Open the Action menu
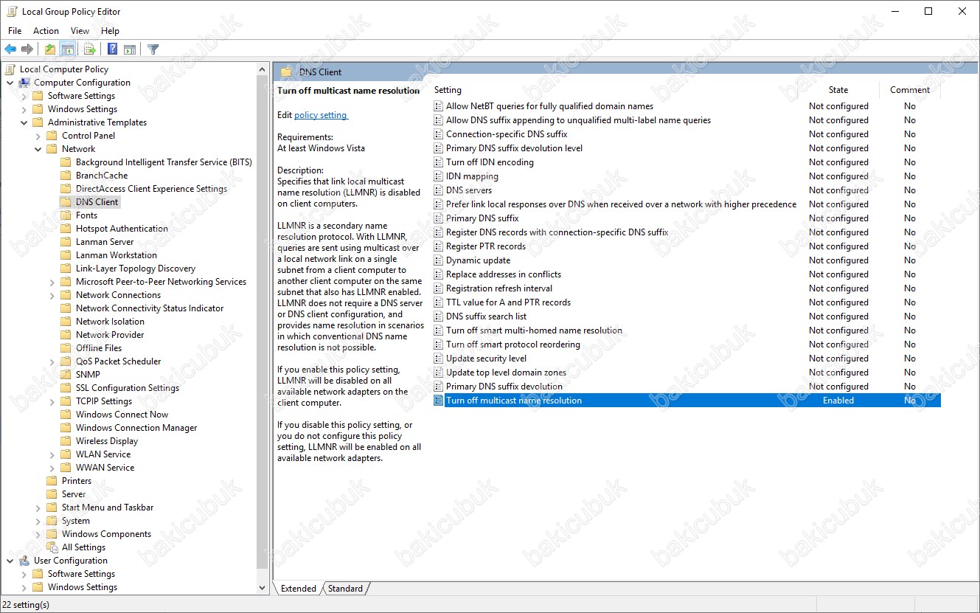The image size is (980, 613). pyautogui.click(x=46, y=31)
